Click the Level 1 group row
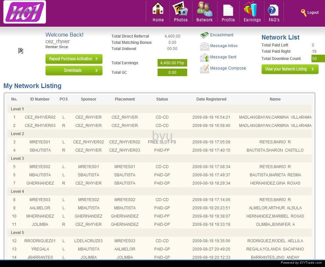Screen dimensions: 325x267 (160, 109)
